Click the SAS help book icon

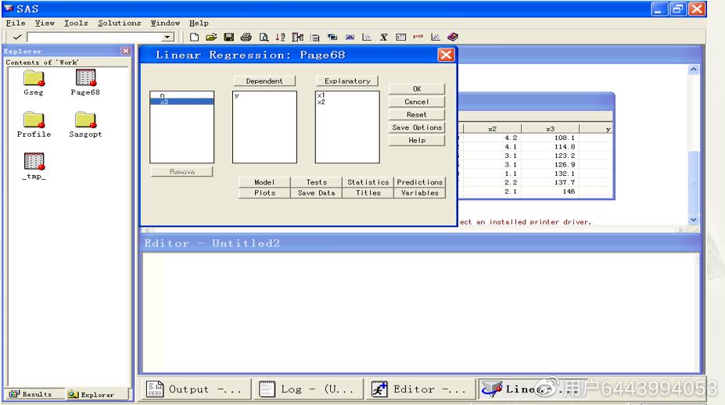[x=454, y=37]
